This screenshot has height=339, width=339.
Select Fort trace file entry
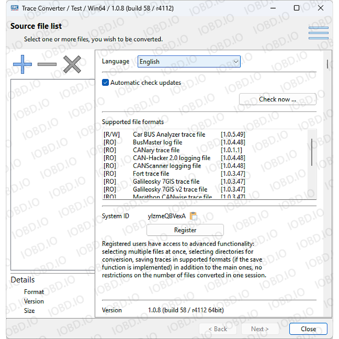click(x=151, y=174)
